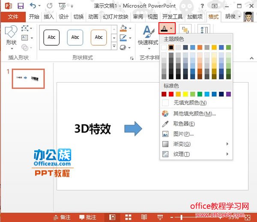Select the blue arrow shape on slide

click(133, 128)
